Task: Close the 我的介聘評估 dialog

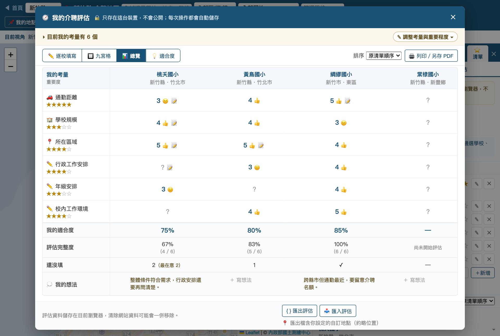Action: point(453,17)
